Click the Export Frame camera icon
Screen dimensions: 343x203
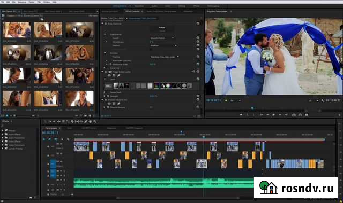307,115
